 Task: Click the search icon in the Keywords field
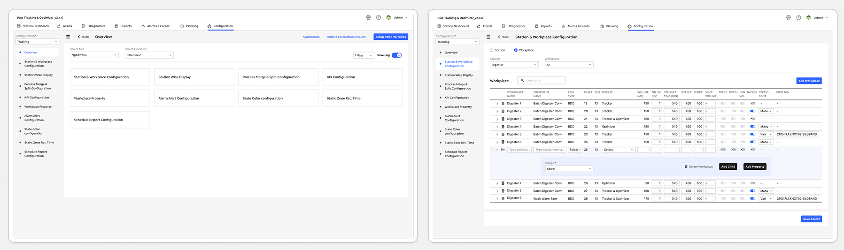[522, 81]
